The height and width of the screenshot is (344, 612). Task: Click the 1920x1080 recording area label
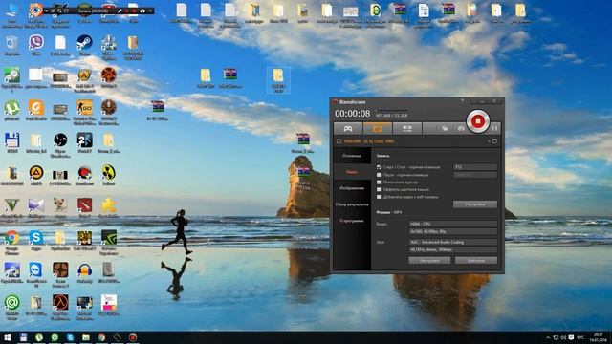click(369, 141)
